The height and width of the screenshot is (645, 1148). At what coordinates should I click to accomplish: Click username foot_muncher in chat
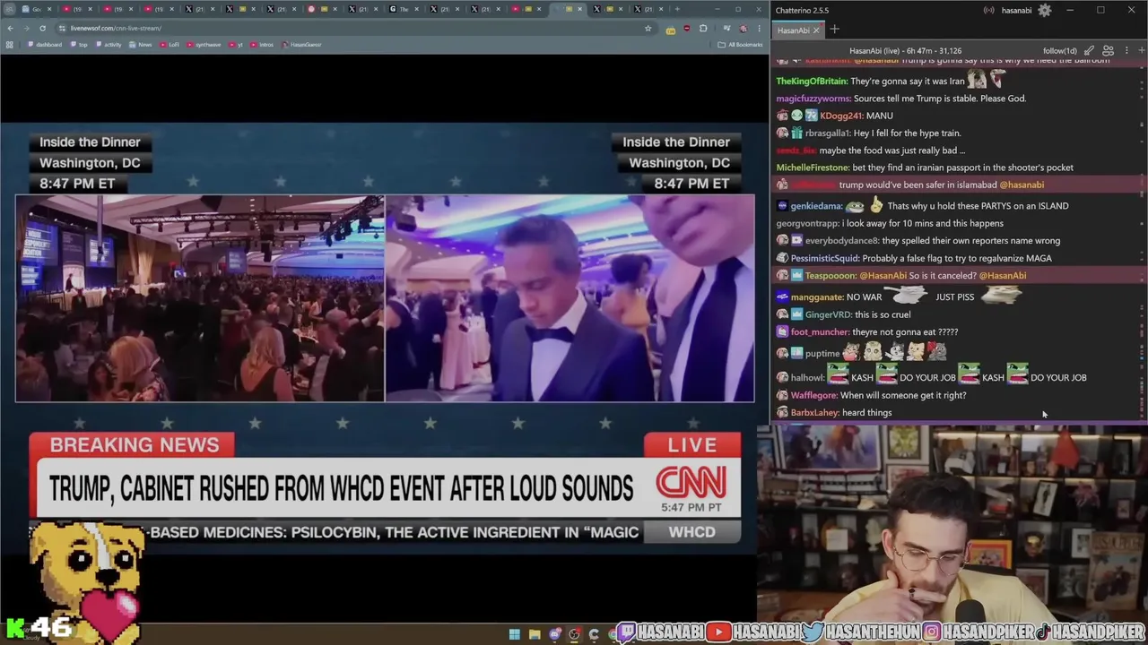click(820, 332)
